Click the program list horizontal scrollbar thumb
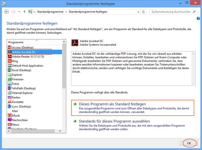This screenshot has height=150, width=202. (x=33, y=131)
